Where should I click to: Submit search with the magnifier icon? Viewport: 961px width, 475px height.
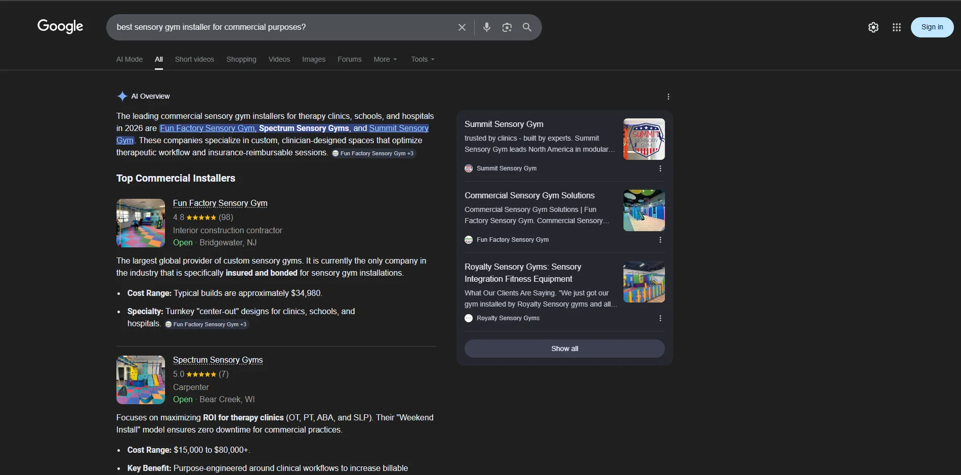point(527,27)
